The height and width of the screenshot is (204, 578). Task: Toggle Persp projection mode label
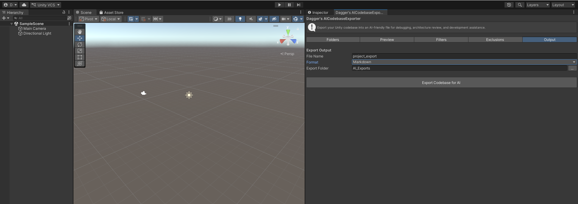287,54
